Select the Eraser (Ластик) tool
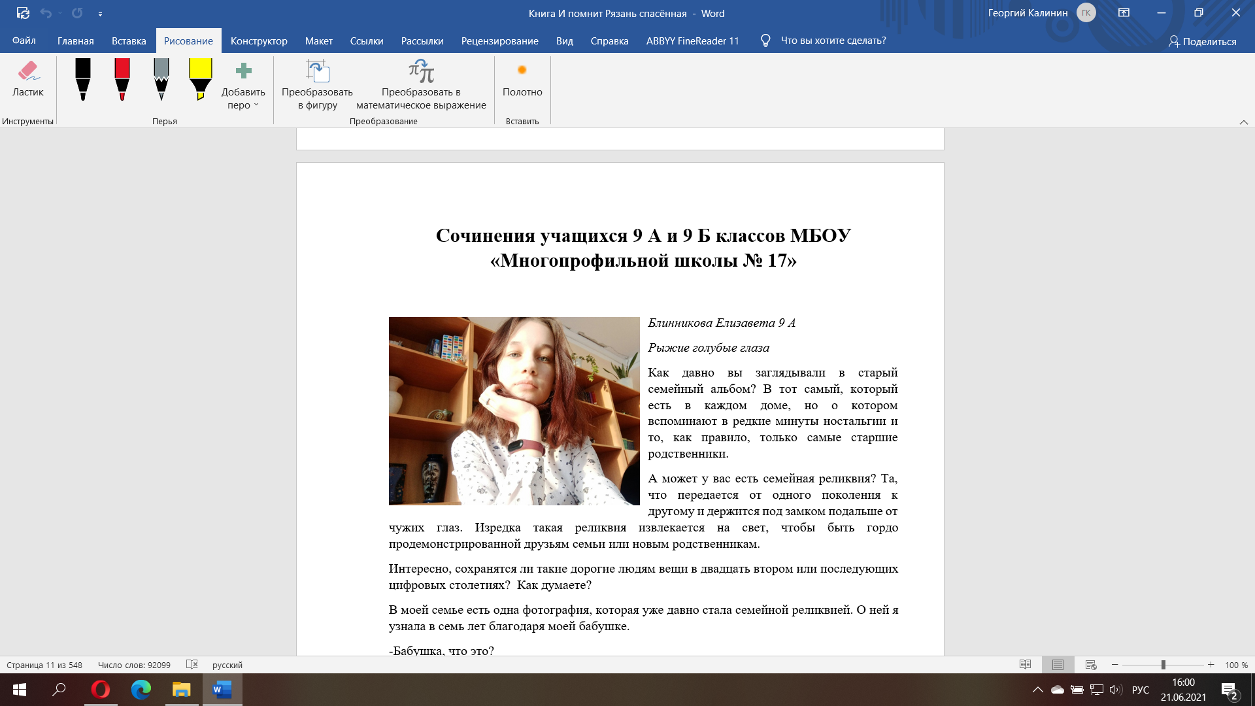The height and width of the screenshot is (706, 1255). click(x=27, y=80)
